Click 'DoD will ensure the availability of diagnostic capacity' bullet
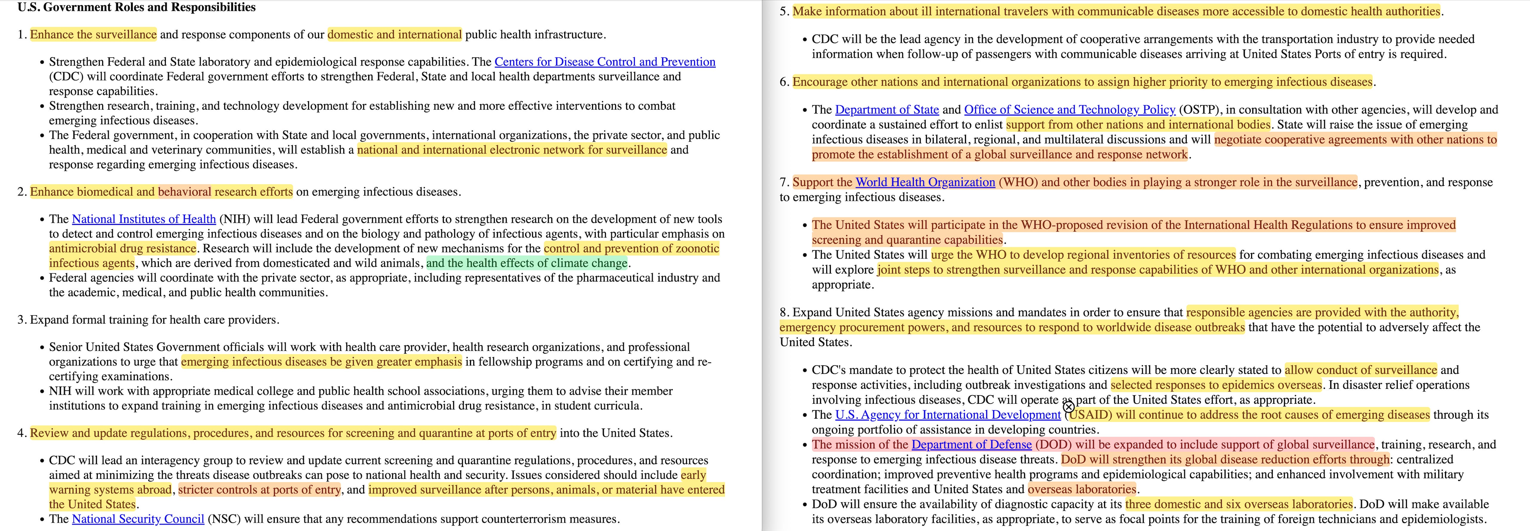 pyautogui.click(x=1150, y=512)
